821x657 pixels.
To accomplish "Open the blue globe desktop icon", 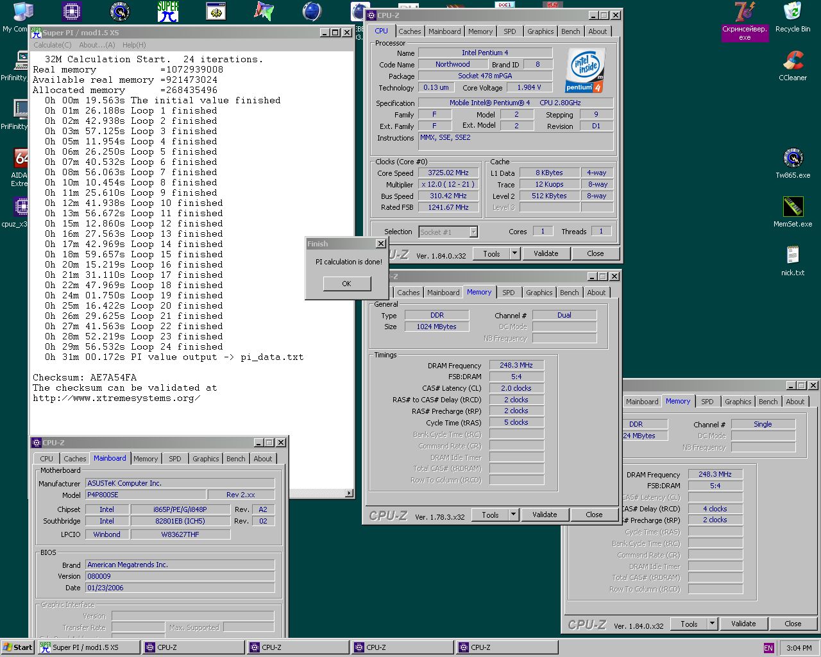I will [312, 12].
